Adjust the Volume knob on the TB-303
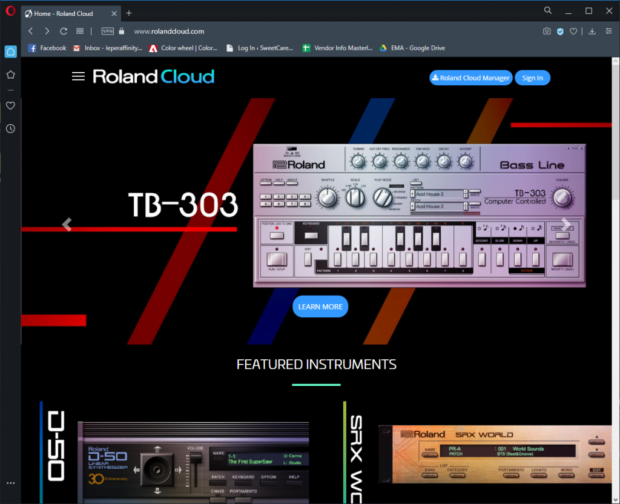 (562, 198)
